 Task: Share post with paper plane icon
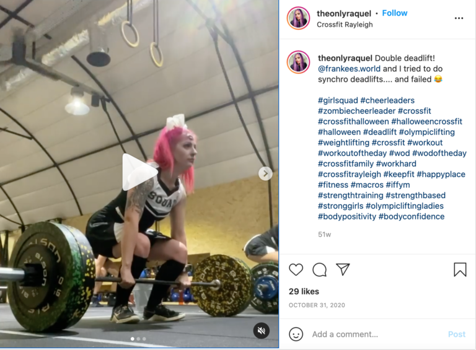(343, 269)
